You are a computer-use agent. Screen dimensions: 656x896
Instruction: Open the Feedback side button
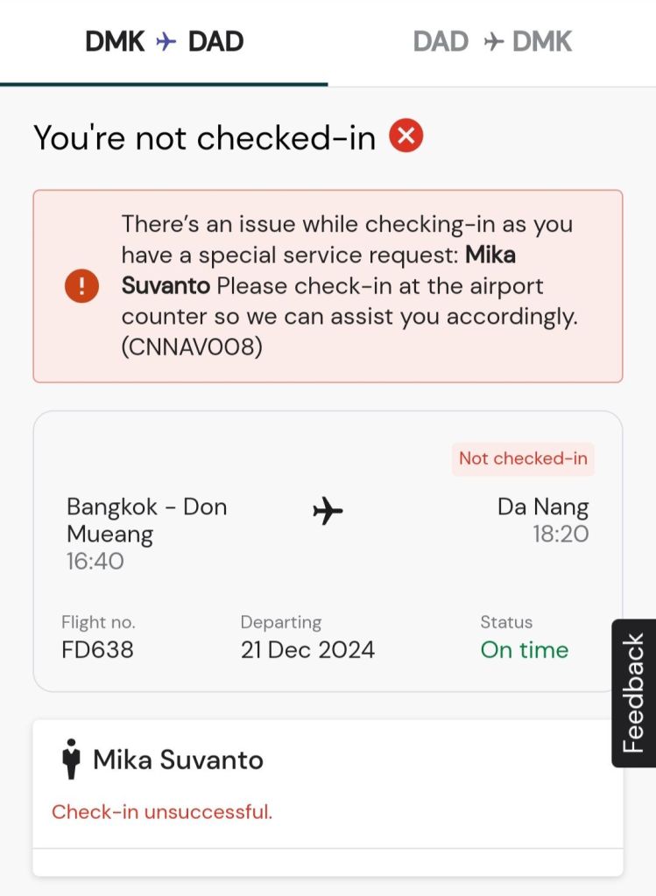(633, 693)
